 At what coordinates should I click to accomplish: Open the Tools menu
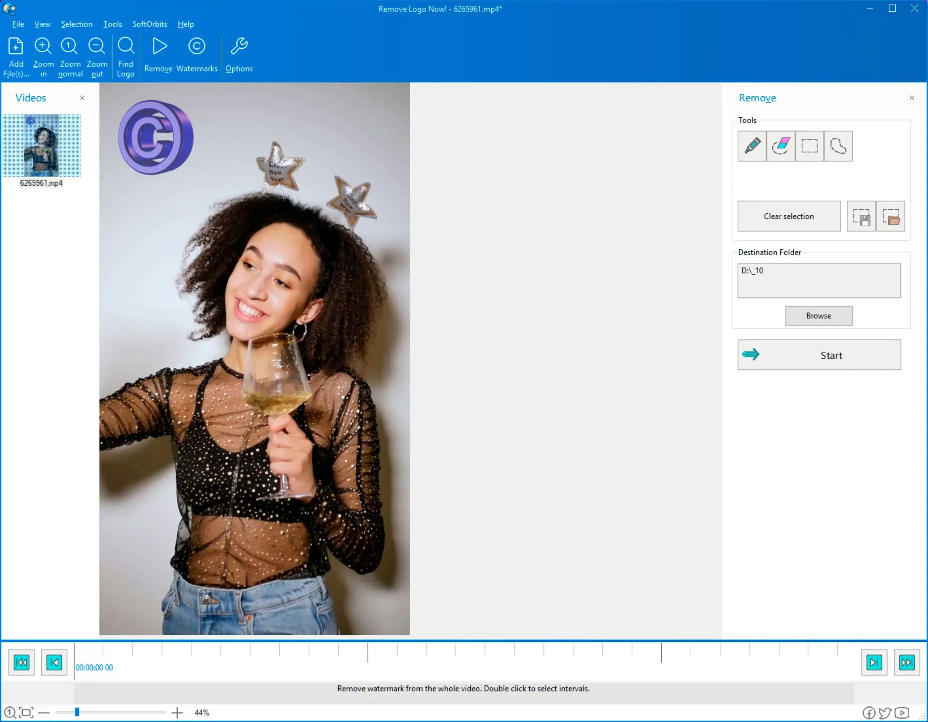(112, 24)
